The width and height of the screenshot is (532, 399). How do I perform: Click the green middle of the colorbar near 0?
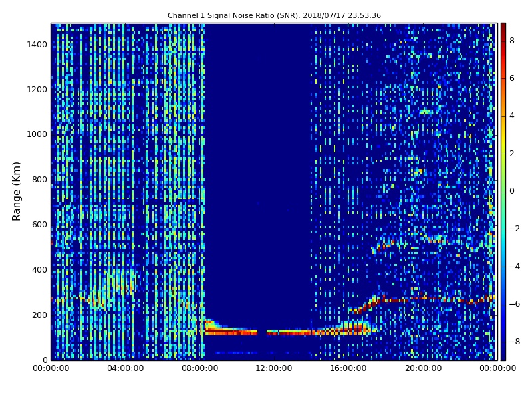[503, 191]
